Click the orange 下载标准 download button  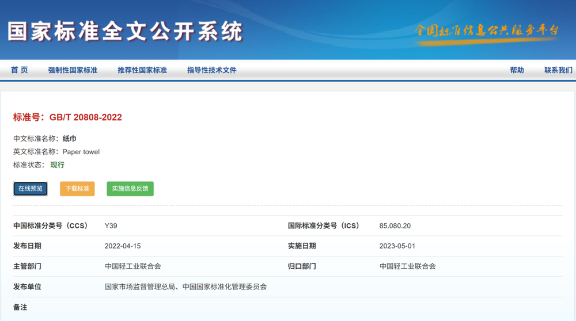coord(77,189)
